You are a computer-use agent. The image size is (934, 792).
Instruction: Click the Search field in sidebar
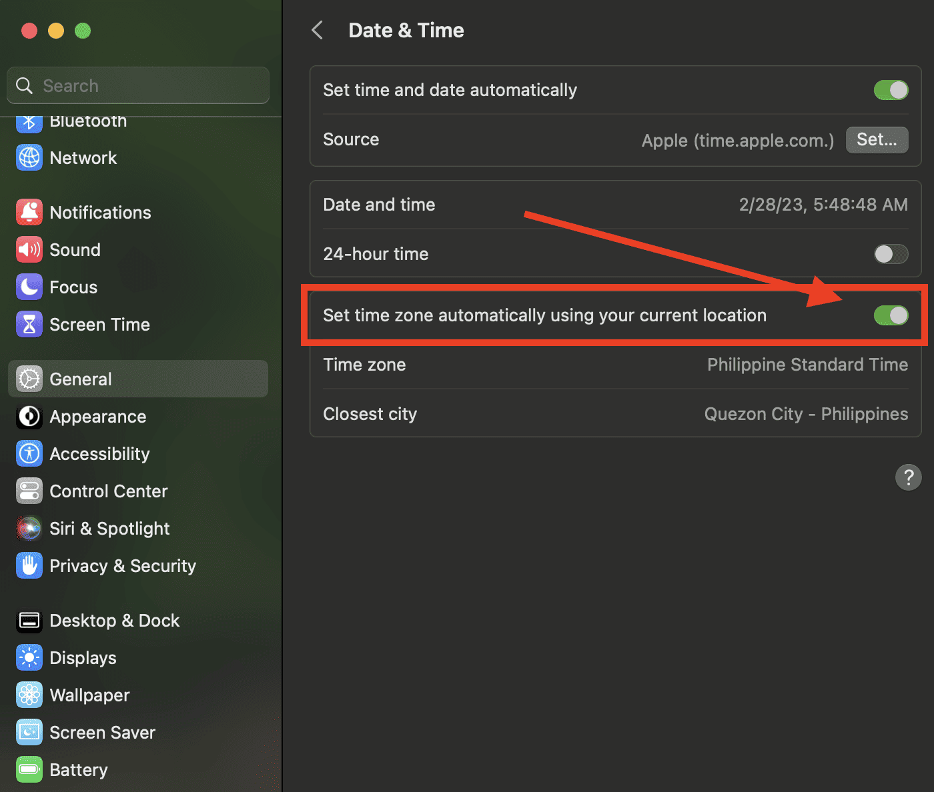147,86
